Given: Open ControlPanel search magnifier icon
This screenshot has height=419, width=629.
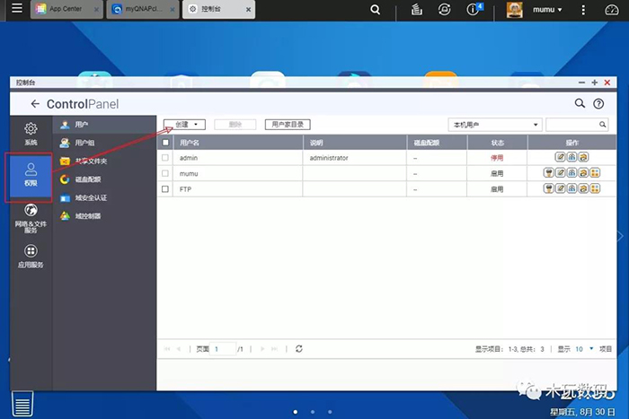Looking at the screenshot, I should (x=580, y=103).
